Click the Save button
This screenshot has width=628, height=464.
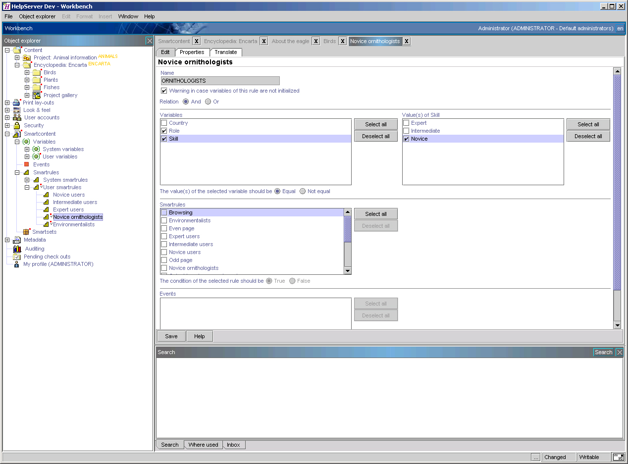point(171,336)
